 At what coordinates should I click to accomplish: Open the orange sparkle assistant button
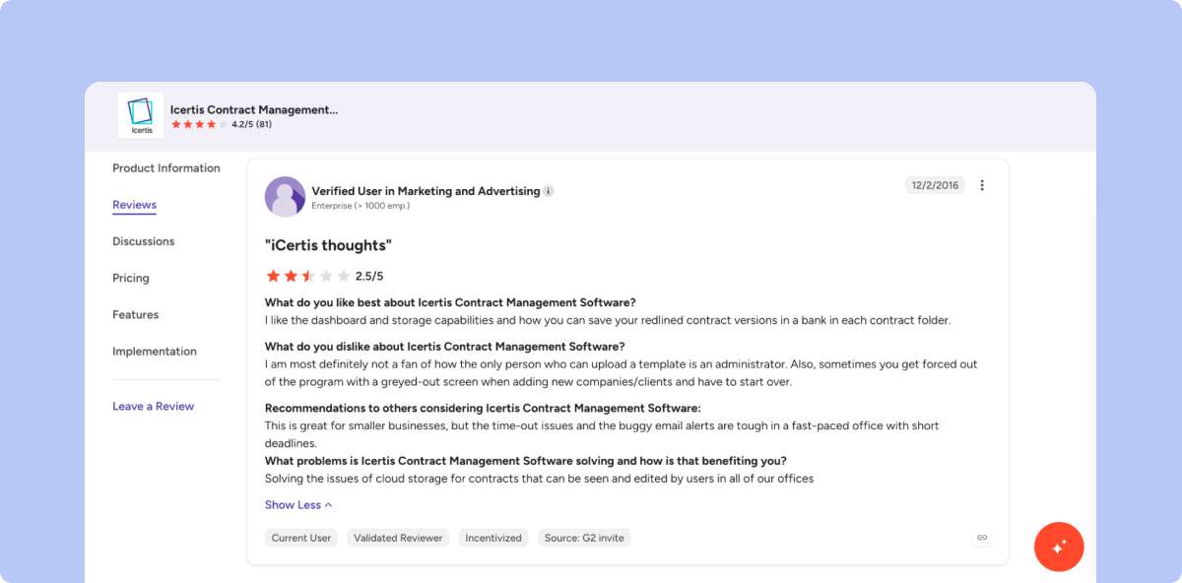(1059, 547)
